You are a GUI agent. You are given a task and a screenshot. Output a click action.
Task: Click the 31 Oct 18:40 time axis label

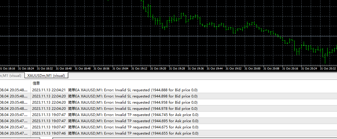pos(64,69)
